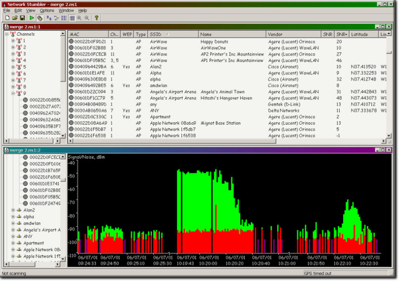Expand channel 1 in the tree

coord(13,41)
